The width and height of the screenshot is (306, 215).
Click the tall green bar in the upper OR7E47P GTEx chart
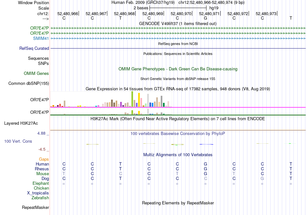tap(132, 99)
